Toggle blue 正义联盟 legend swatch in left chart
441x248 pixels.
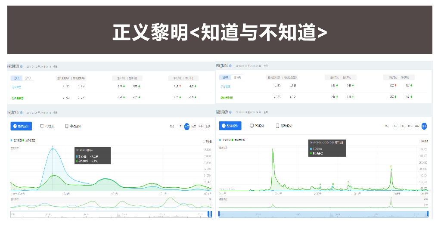[x=12, y=140]
